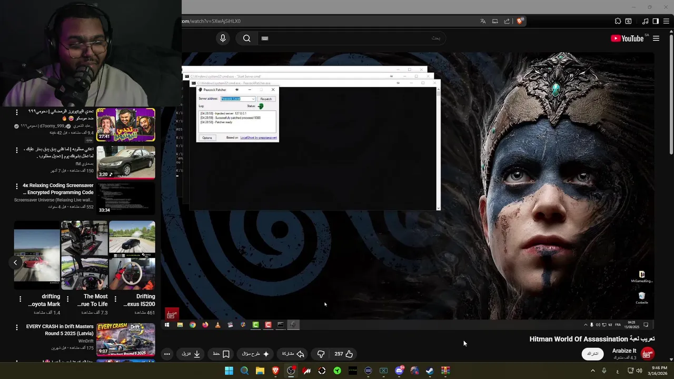Open the browser main menu icon
Screen dimensions: 674x379
pos(667,21)
